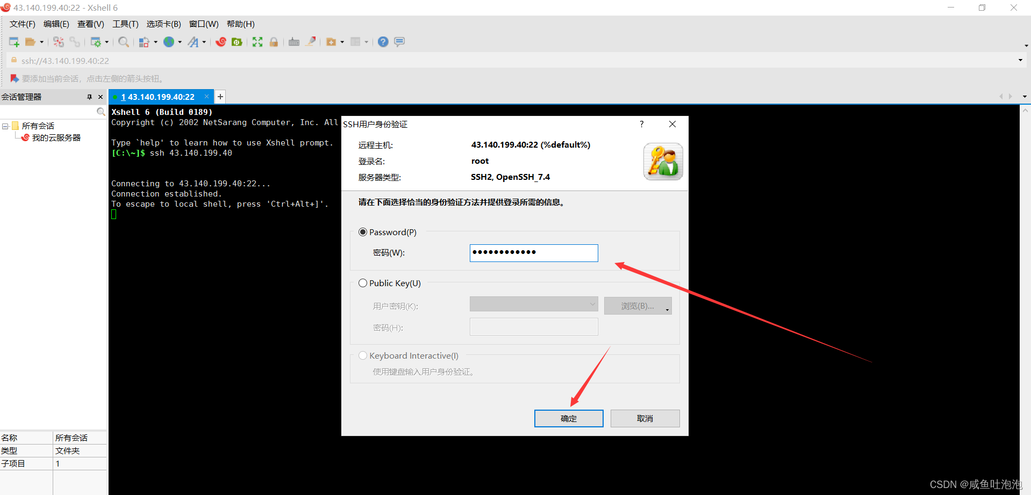This screenshot has width=1031, height=495.
Task: Open the blue Help question icon
Action: tap(383, 42)
